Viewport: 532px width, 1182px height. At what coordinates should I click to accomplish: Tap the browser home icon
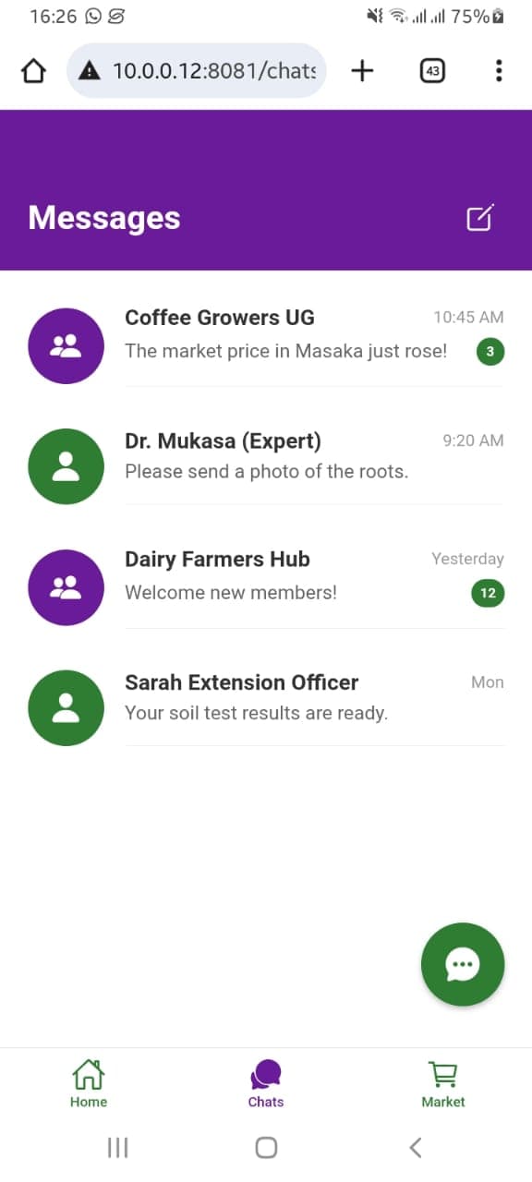click(x=33, y=70)
